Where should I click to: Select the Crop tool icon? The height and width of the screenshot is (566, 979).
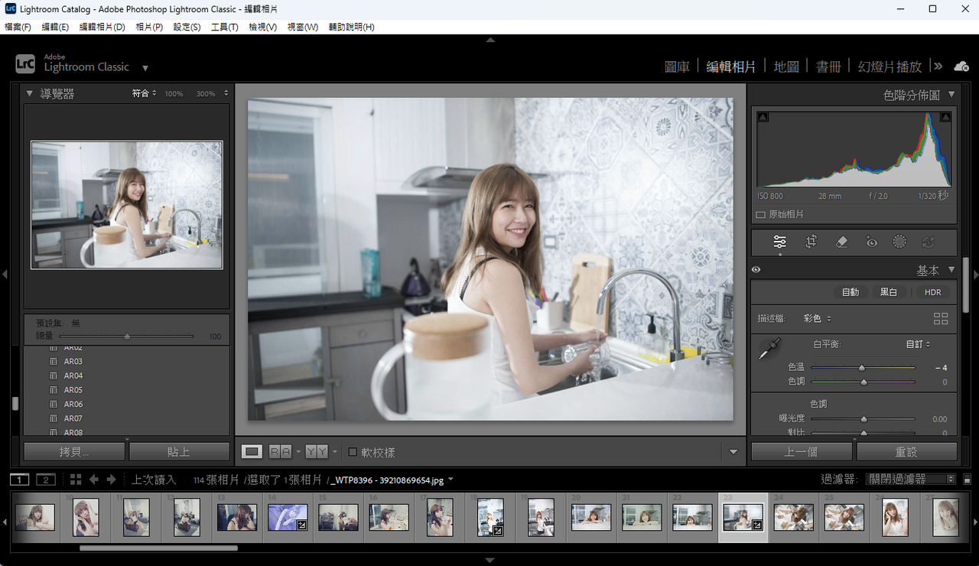[811, 242]
